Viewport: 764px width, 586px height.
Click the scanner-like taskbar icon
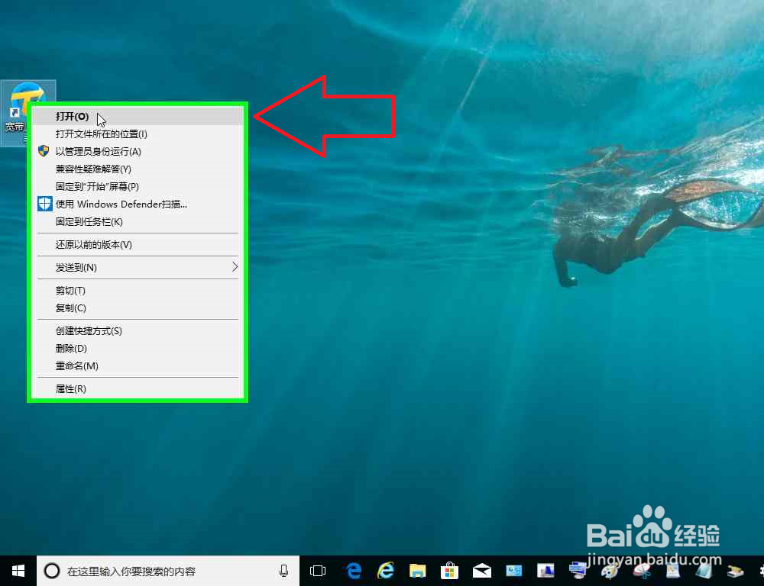coord(736,571)
